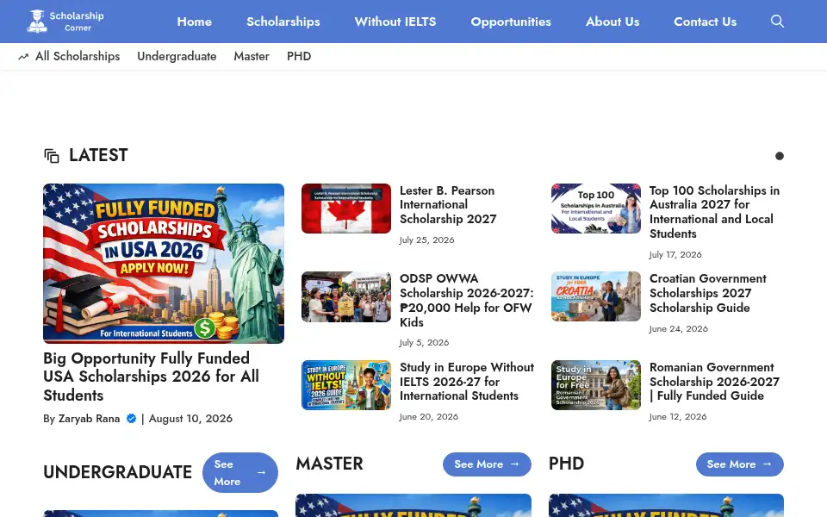The width and height of the screenshot is (827, 517).
Task: Click the August 10, 2026 date text
Action: [x=190, y=419]
